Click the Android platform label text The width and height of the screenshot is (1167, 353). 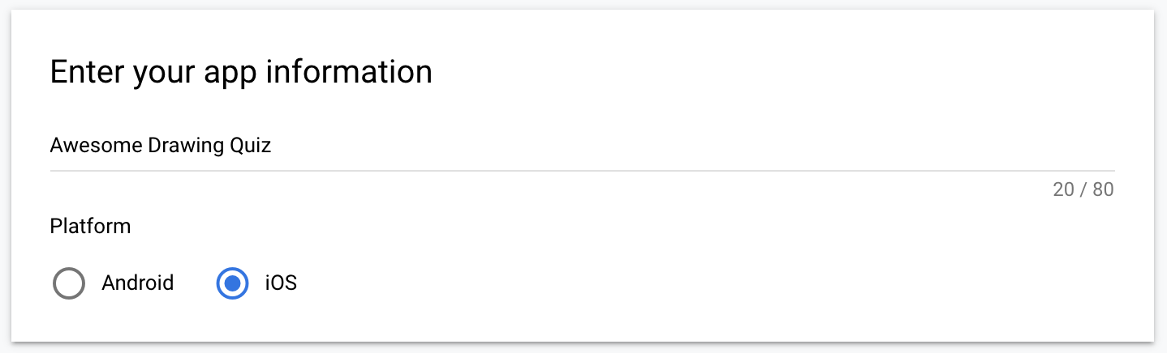(x=137, y=283)
